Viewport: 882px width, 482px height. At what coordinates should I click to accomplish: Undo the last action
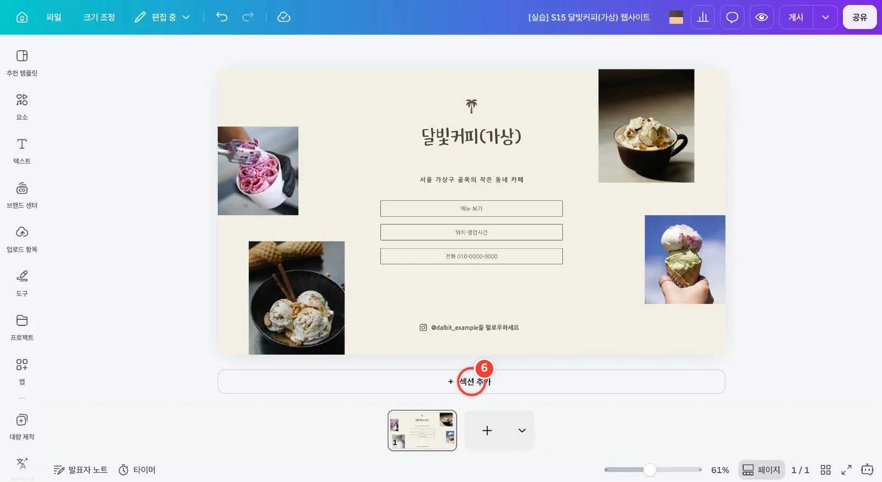pos(222,17)
